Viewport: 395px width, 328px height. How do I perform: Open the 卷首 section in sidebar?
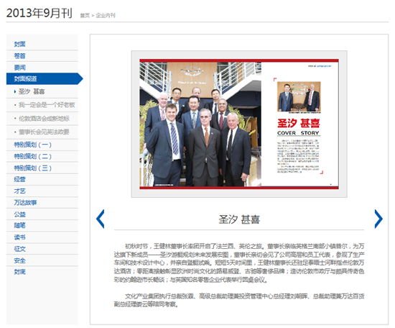tap(19, 56)
